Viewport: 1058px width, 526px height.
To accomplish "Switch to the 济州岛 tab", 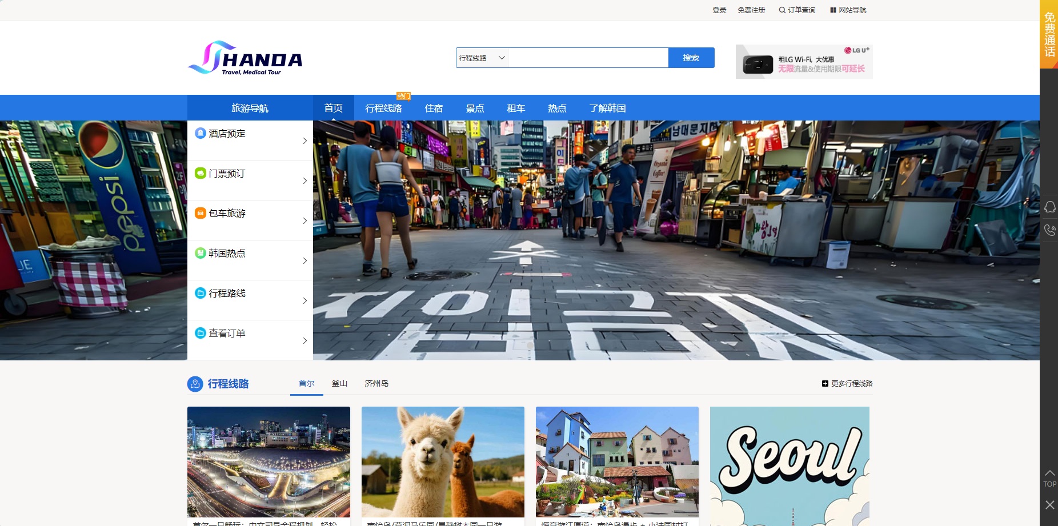I will [376, 383].
